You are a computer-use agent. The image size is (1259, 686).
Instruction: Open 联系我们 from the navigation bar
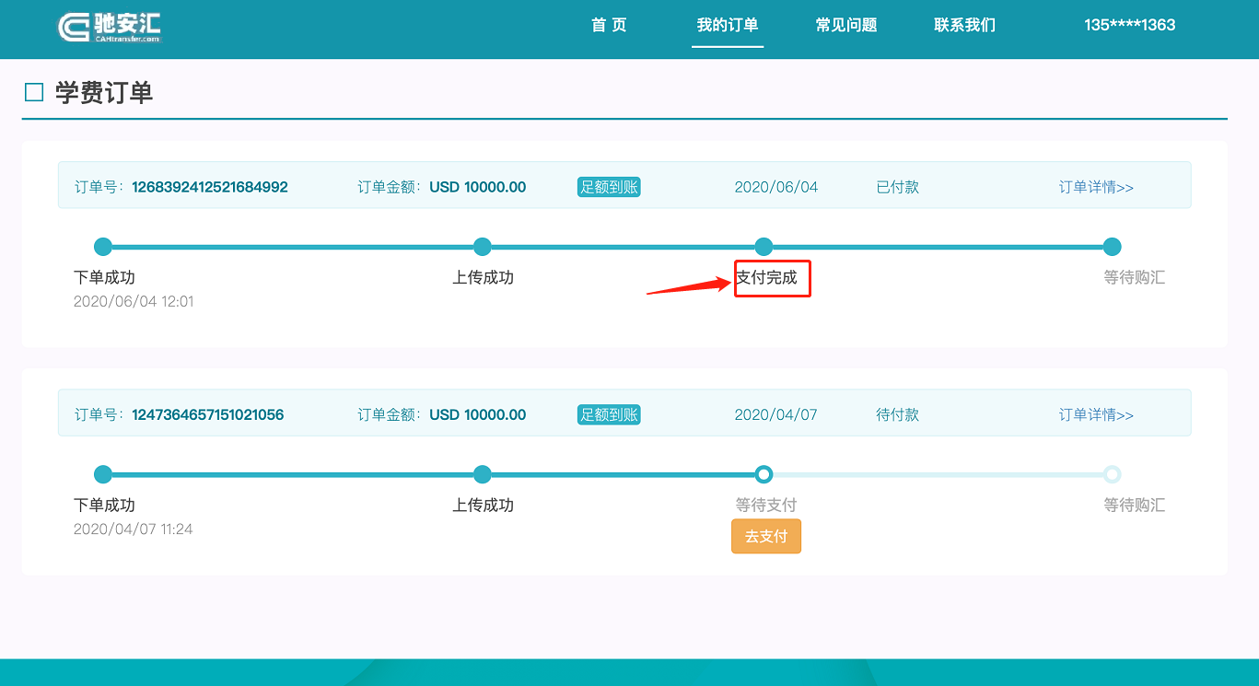(964, 26)
